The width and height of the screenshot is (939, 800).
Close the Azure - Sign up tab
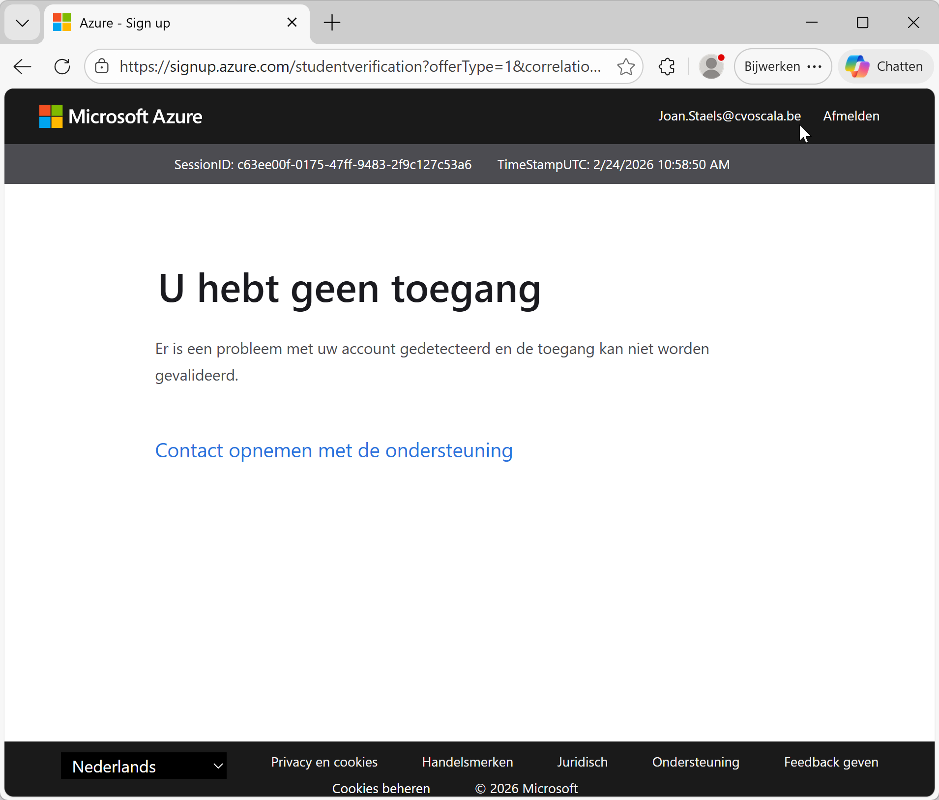(x=292, y=23)
